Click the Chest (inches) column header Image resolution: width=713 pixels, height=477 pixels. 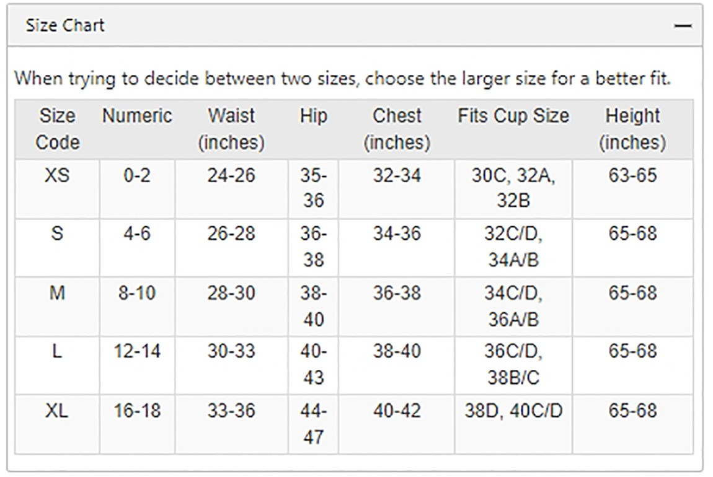click(x=397, y=129)
